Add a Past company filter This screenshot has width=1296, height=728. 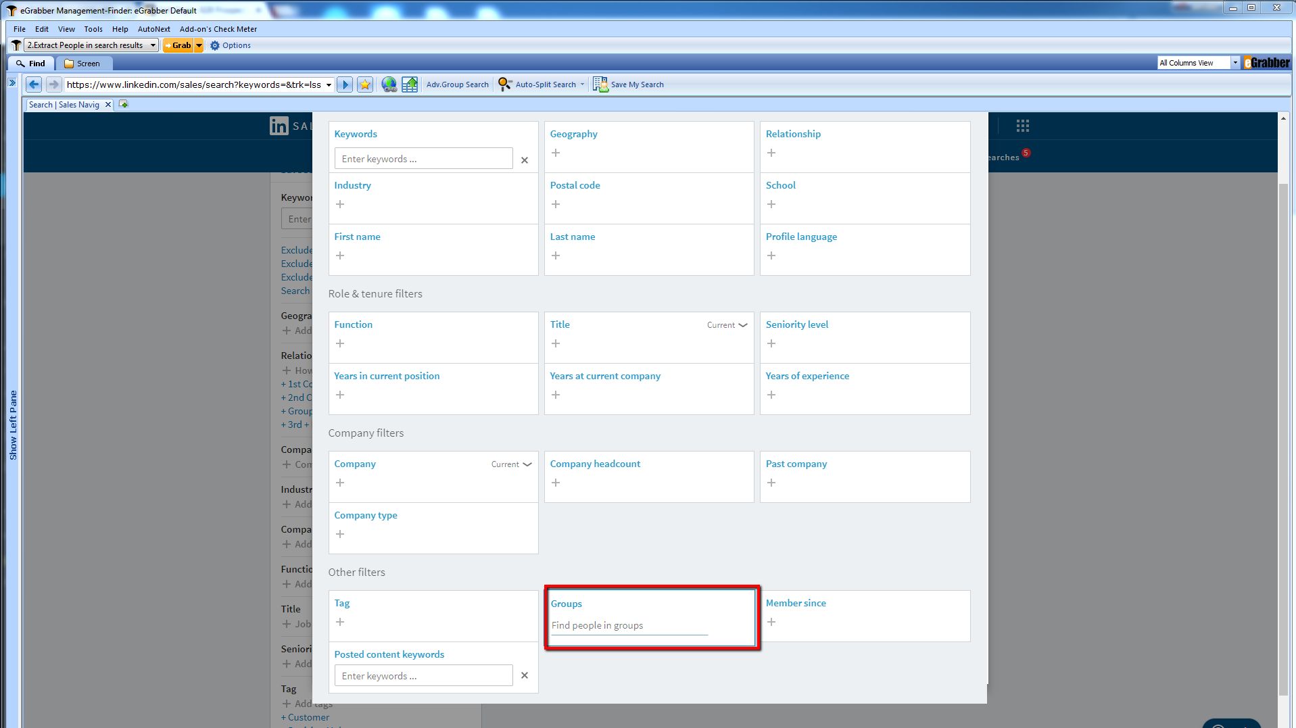pyautogui.click(x=771, y=483)
